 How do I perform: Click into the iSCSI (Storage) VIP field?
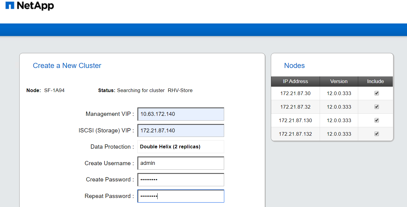(181, 131)
